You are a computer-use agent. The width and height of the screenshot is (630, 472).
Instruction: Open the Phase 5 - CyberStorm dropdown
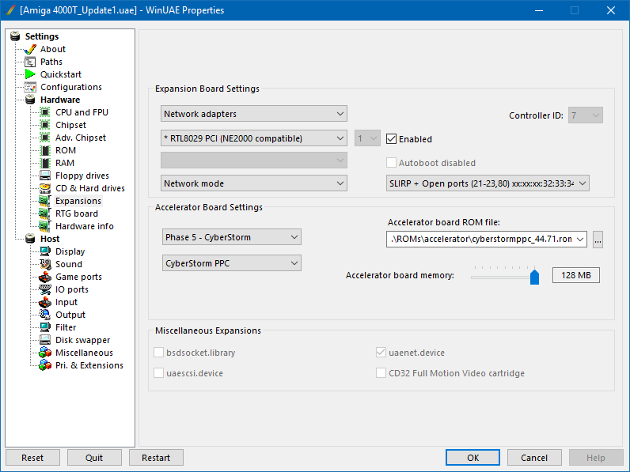coord(230,237)
